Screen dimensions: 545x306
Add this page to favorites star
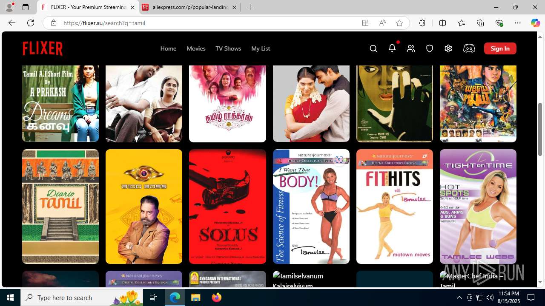pos(399,23)
